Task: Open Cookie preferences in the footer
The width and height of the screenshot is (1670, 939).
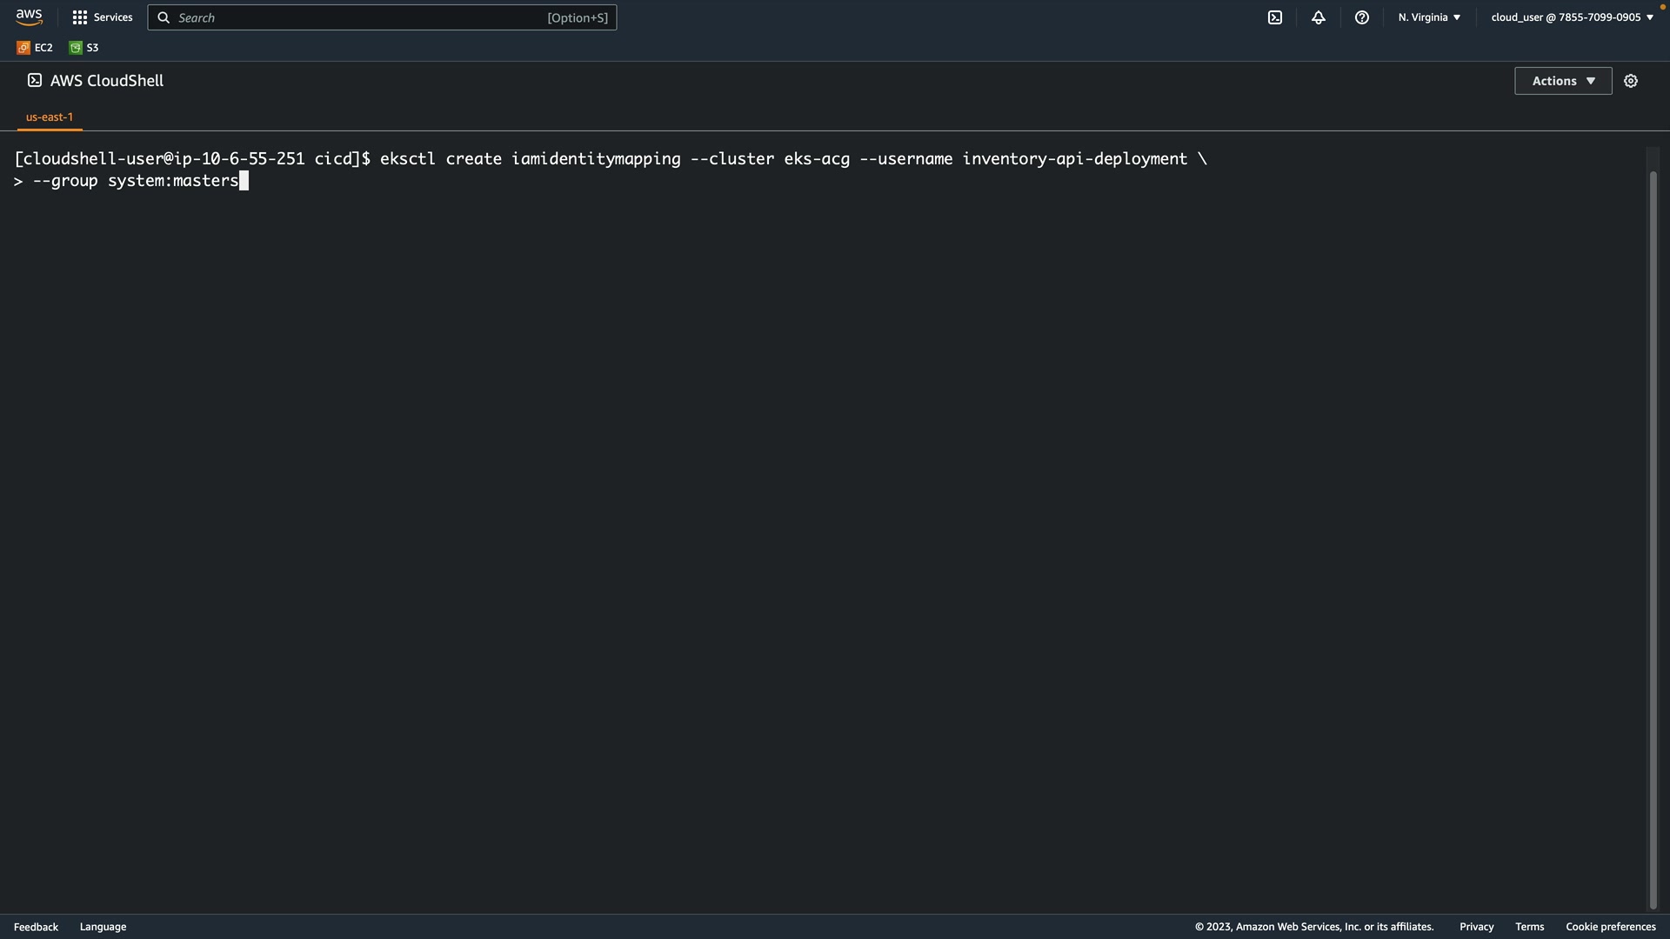Action: 1610,927
